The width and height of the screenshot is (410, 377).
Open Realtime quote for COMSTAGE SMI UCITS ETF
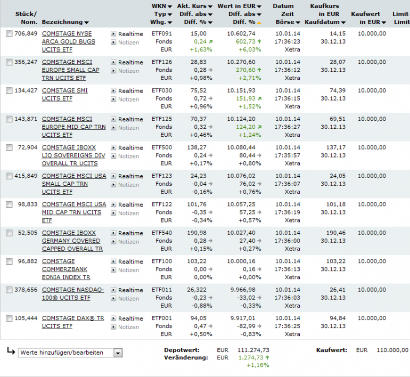point(127,91)
